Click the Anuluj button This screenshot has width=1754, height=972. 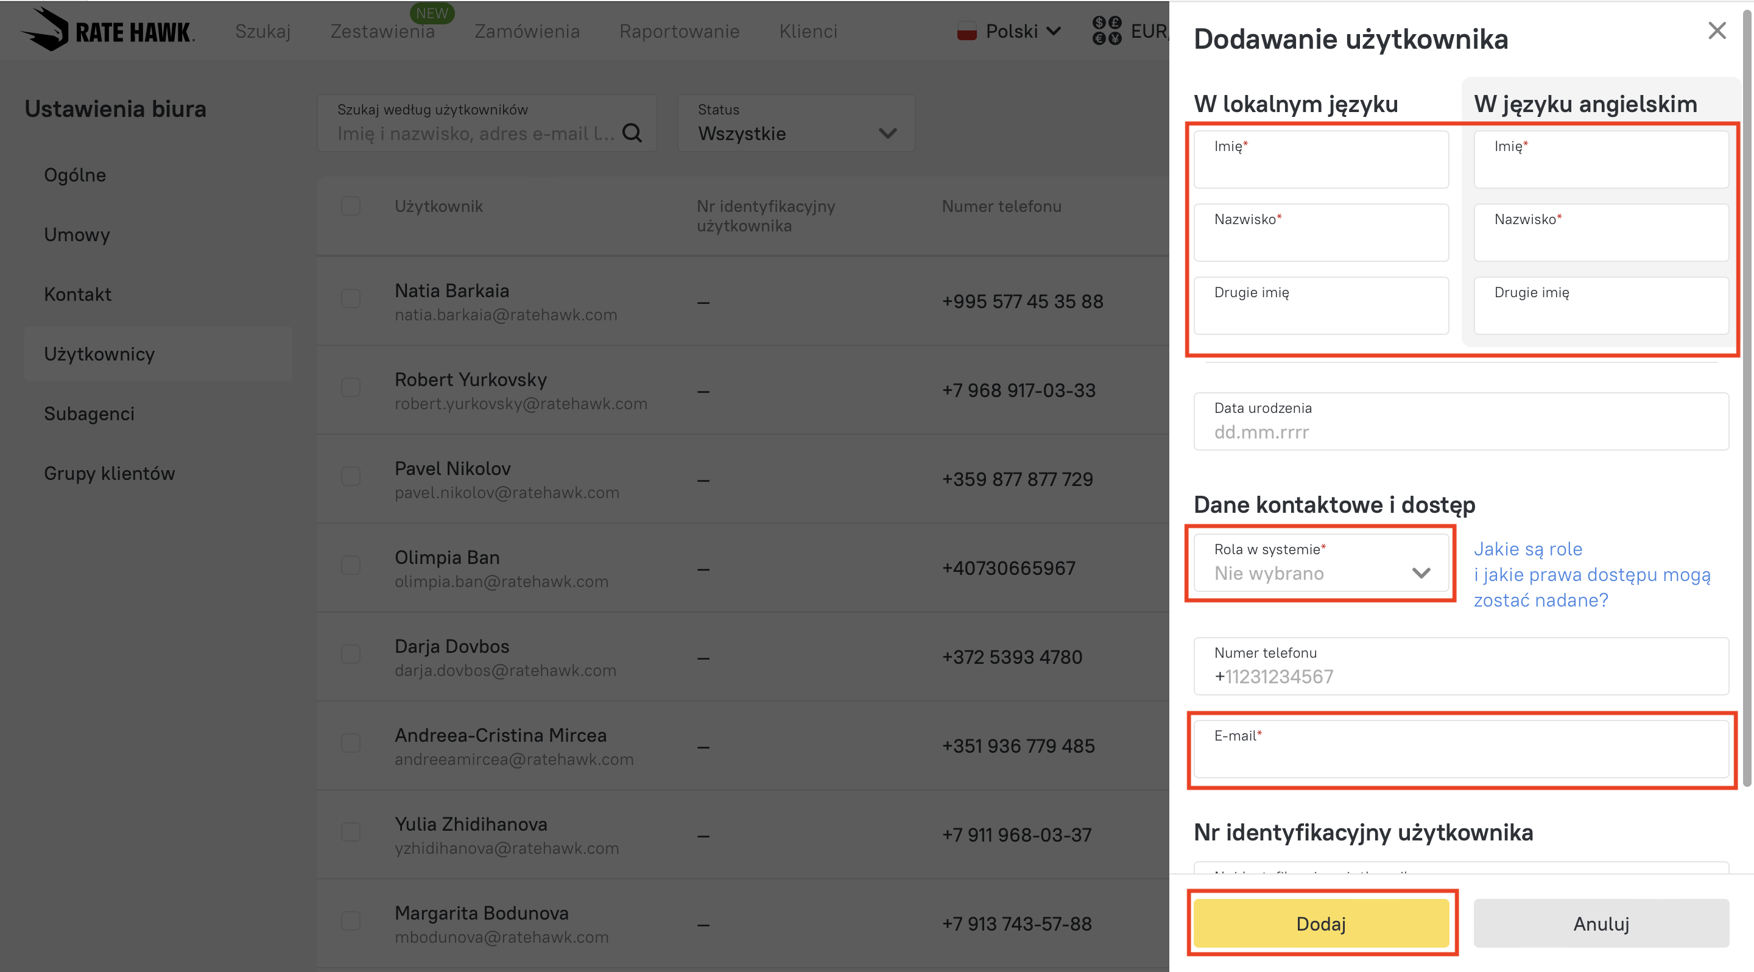click(1601, 923)
